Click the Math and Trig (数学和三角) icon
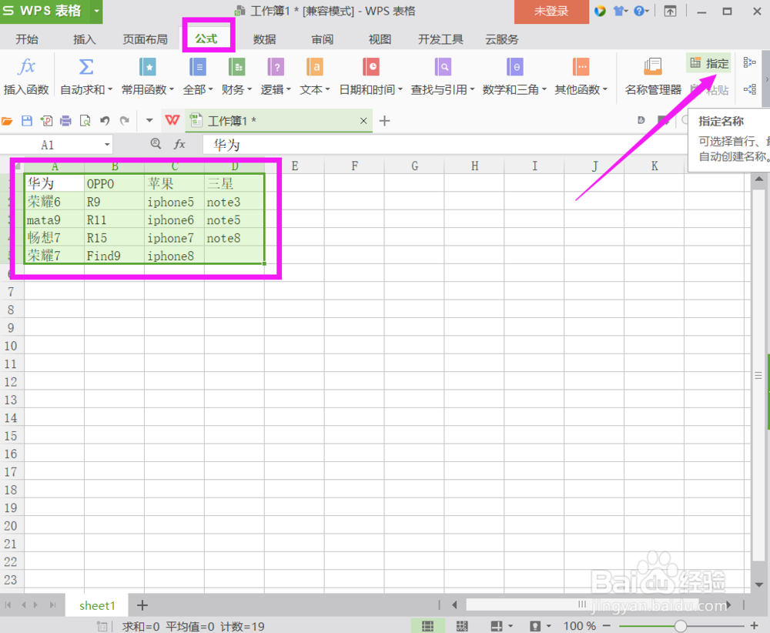Viewport: 770px width, 633px height. click(514, 67)
